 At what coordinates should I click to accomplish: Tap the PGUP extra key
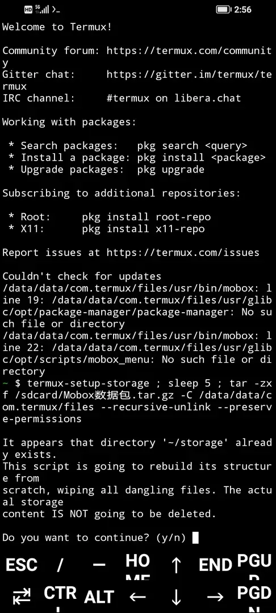click(x=254, y=565)
